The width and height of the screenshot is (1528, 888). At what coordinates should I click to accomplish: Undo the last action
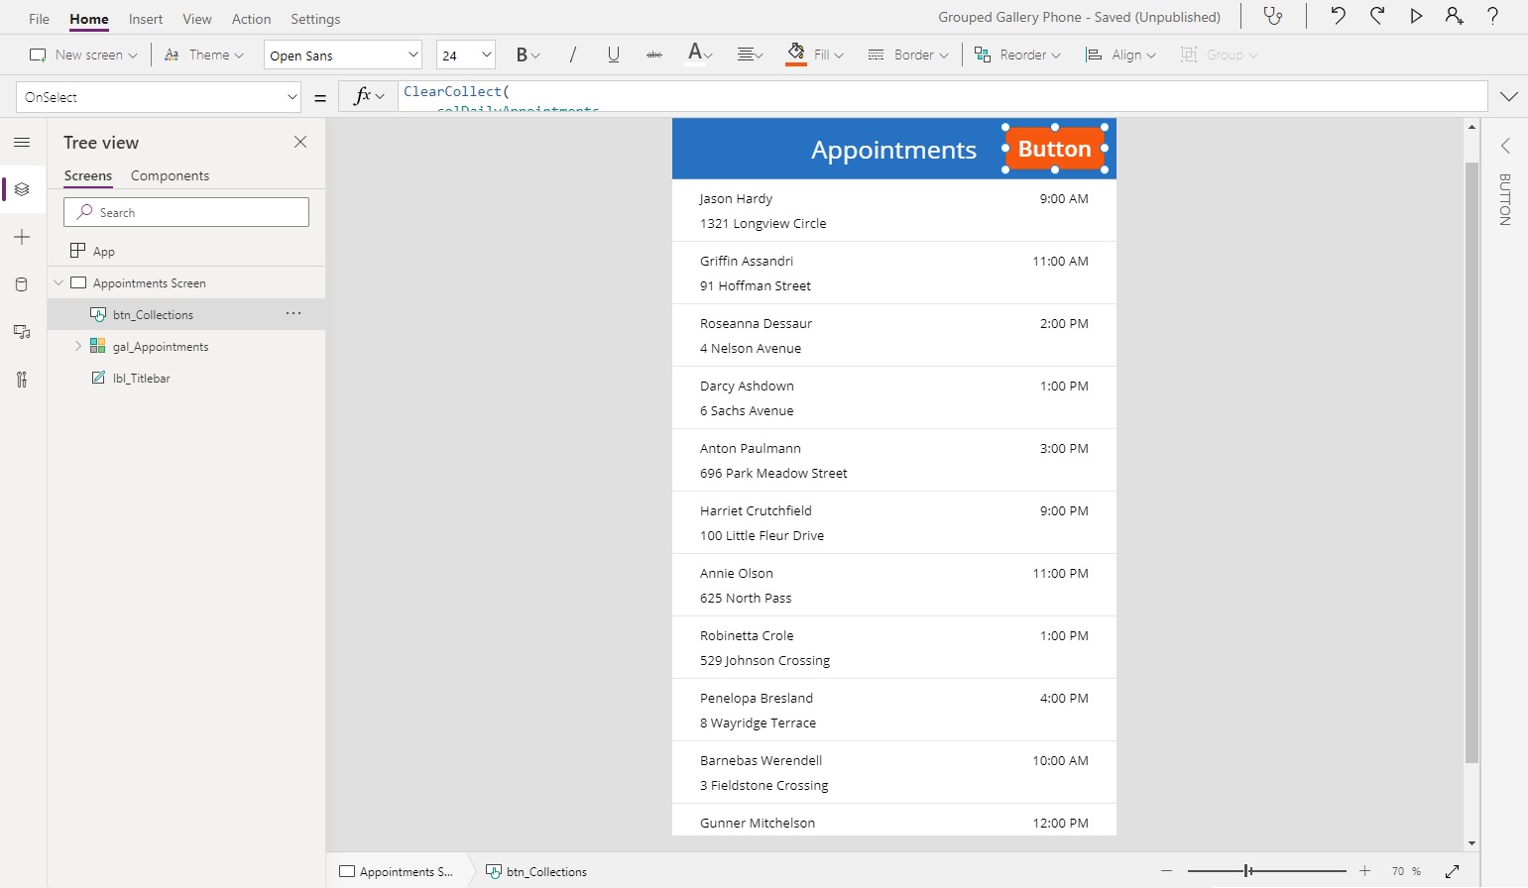tap(1338, 16)
